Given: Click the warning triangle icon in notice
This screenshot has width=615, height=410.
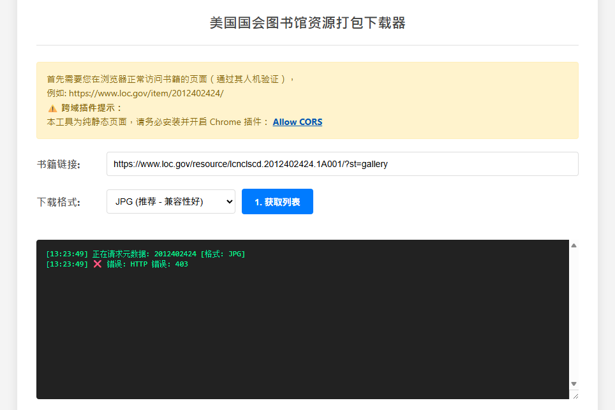Looking at the screenshot, I should click(x=52, y=108).
